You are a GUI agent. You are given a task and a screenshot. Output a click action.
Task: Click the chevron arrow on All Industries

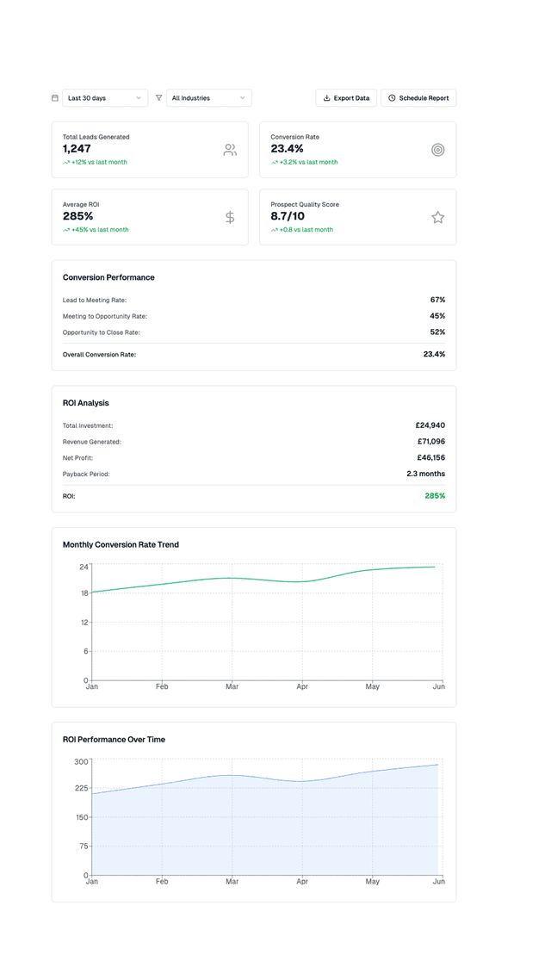point(242,98)
